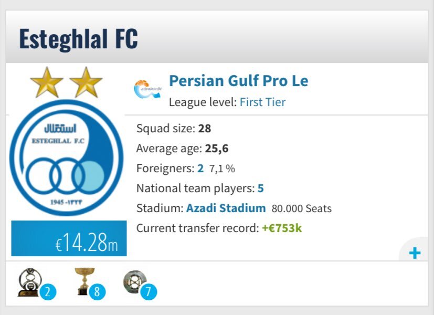The image size is (434, 315).
Task: Open the silver trophy icon with badge 7
Action: [x=133, y=281]
